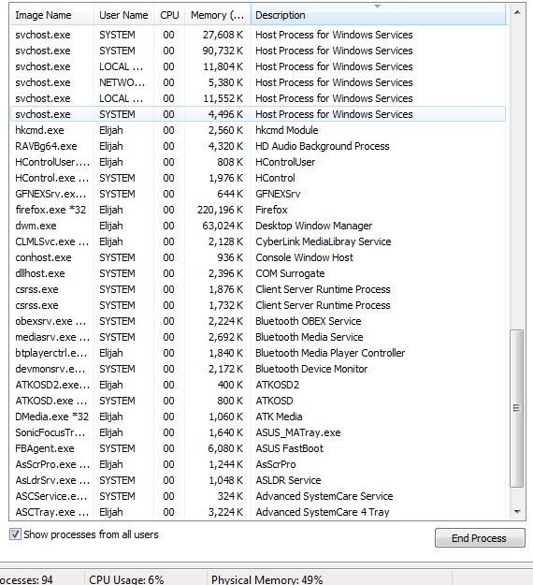This screenshot has height=585, width=533.
Task: Sort by the User Name column header
Action: point(123,15)
